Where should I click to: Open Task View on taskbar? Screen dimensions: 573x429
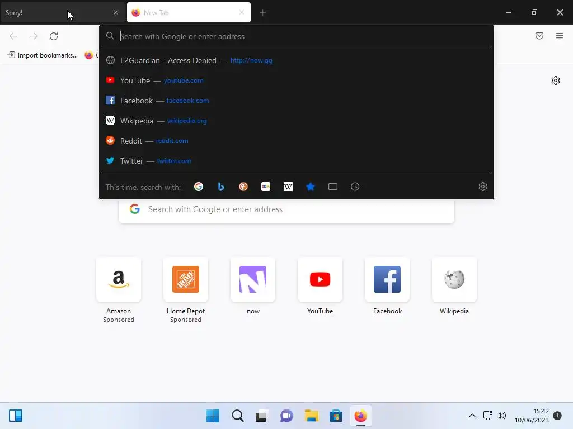pos(262,416)
